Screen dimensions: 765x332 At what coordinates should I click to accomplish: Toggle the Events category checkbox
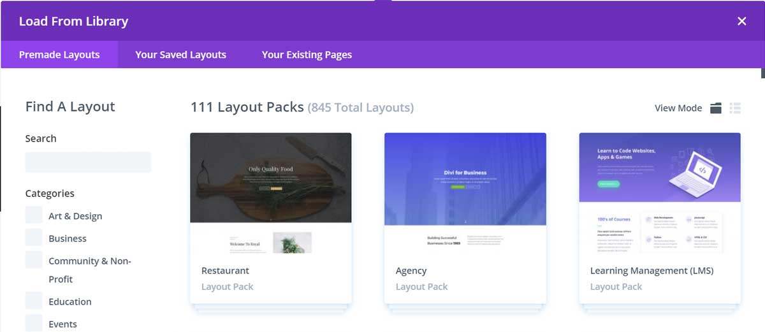(34, 323)
